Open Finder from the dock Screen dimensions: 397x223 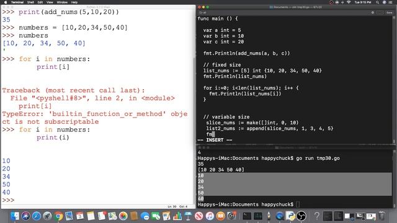15,216
